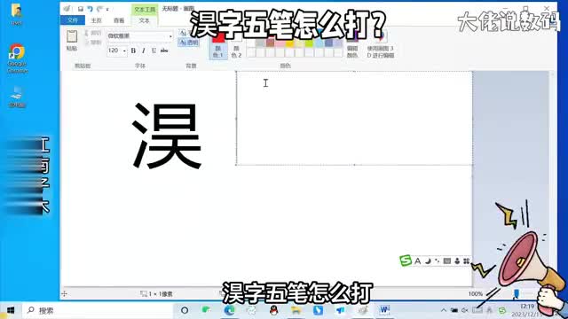Open Microsoft Edge from the taskbar
This screenshot has width=568, height=319.
click(229, 310)
